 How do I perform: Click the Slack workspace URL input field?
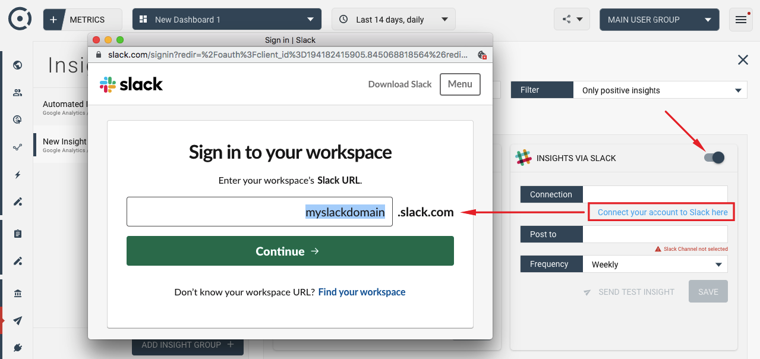tap(260, 212)
